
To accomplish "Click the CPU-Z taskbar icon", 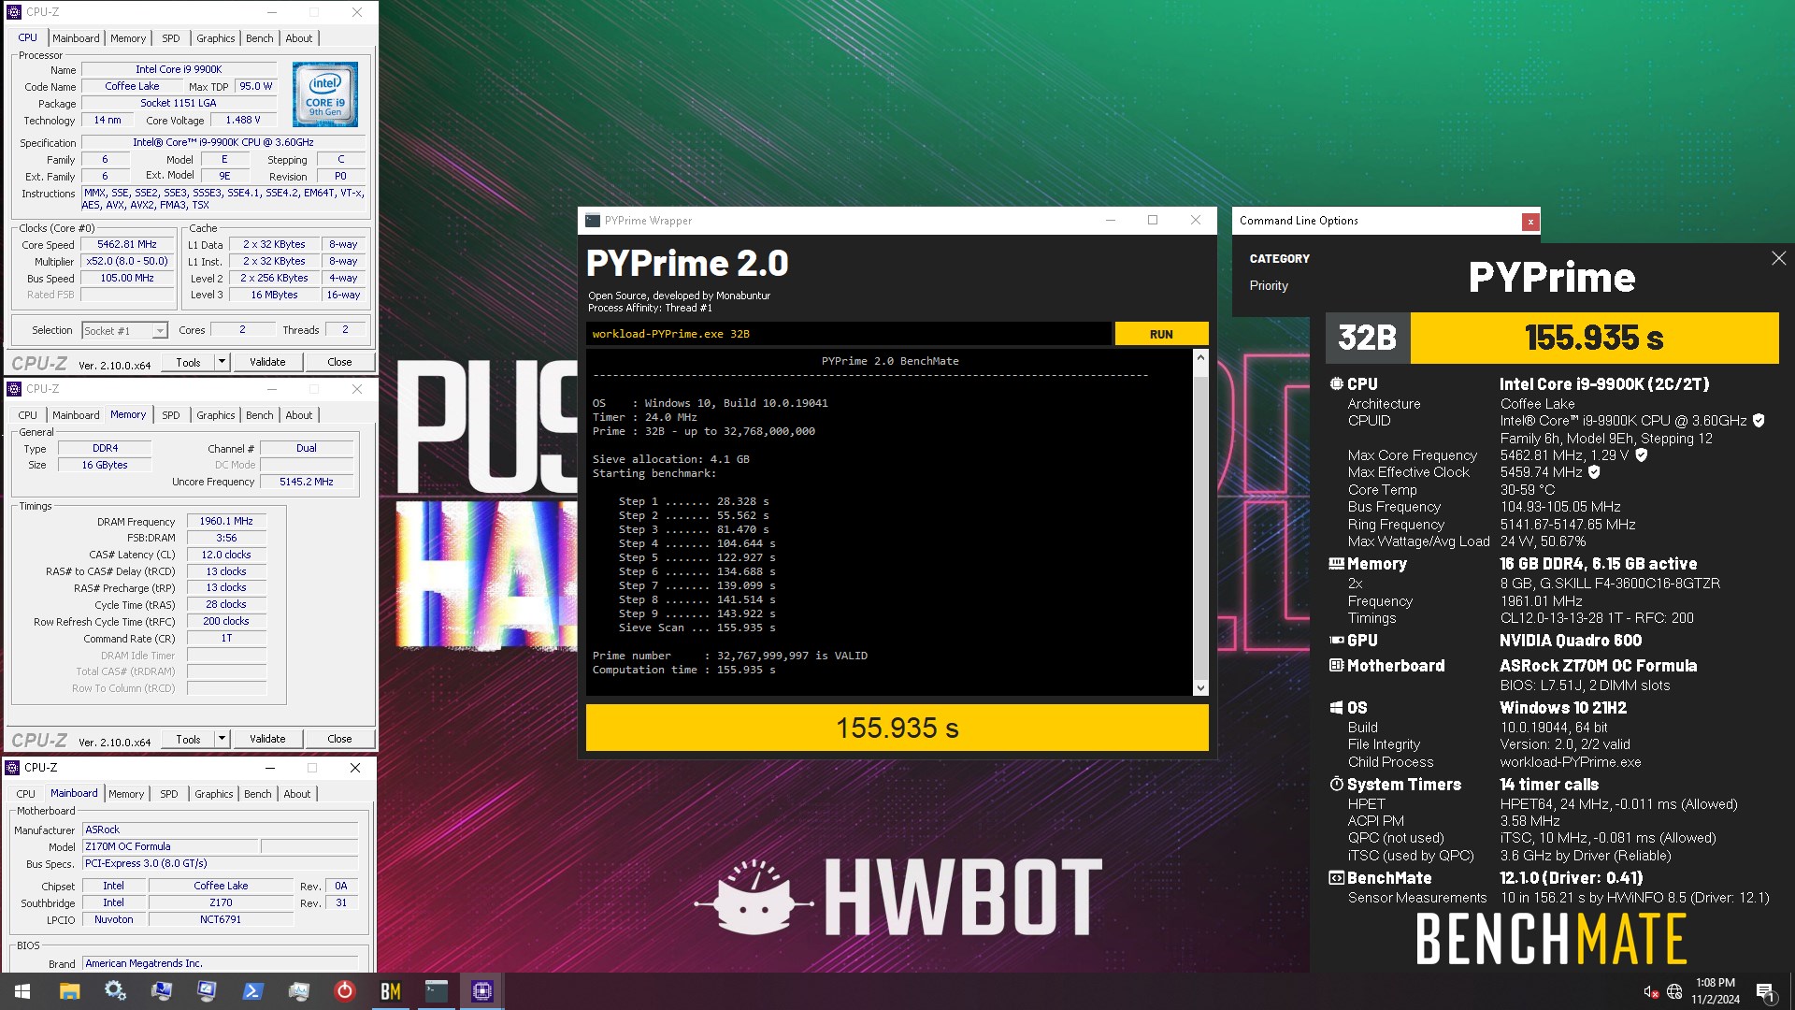I will pos(481,991).
